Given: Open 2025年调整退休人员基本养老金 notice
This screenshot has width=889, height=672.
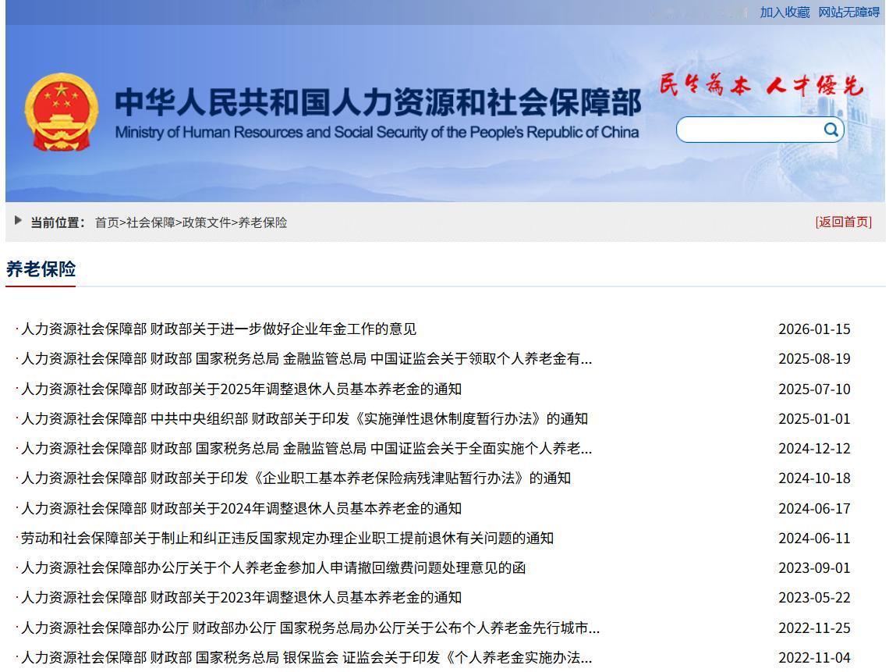Looking at the screenshot, I should (x=242, y=389).
